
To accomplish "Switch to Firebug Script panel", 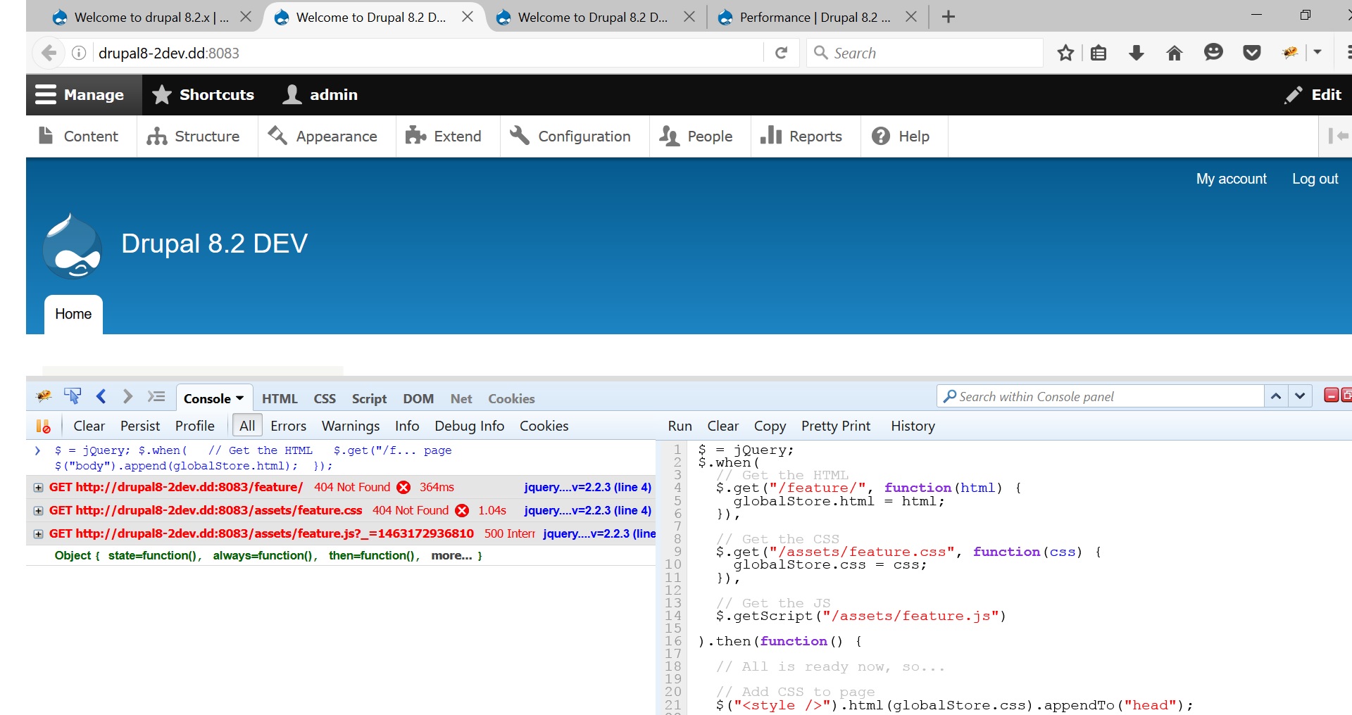I will pos(369,398).
